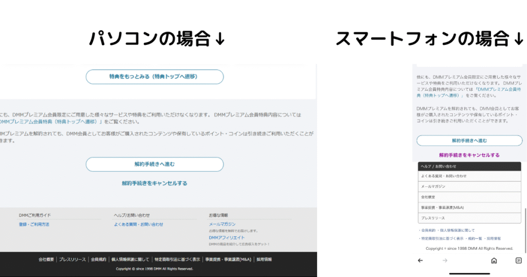Tap よくある質問・お問い合わせ row in smartphone list

(469, 176)
